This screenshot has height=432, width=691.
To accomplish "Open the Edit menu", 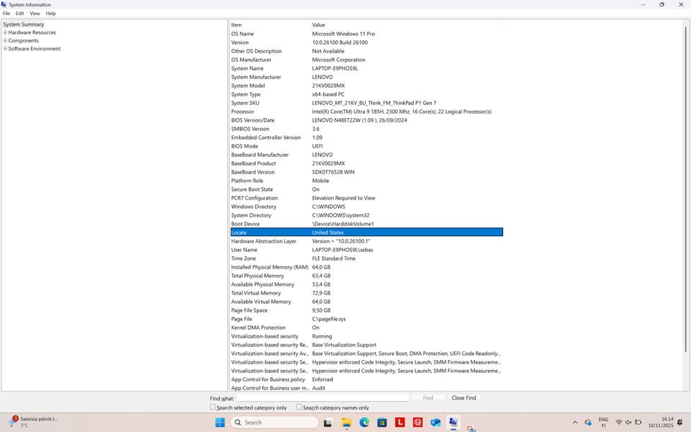I will (20, 13).
